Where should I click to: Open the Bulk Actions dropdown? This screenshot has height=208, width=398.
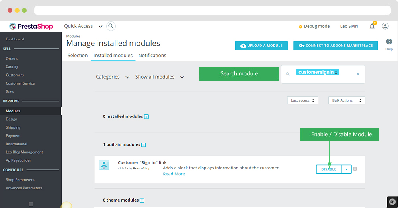click(346, 101)
